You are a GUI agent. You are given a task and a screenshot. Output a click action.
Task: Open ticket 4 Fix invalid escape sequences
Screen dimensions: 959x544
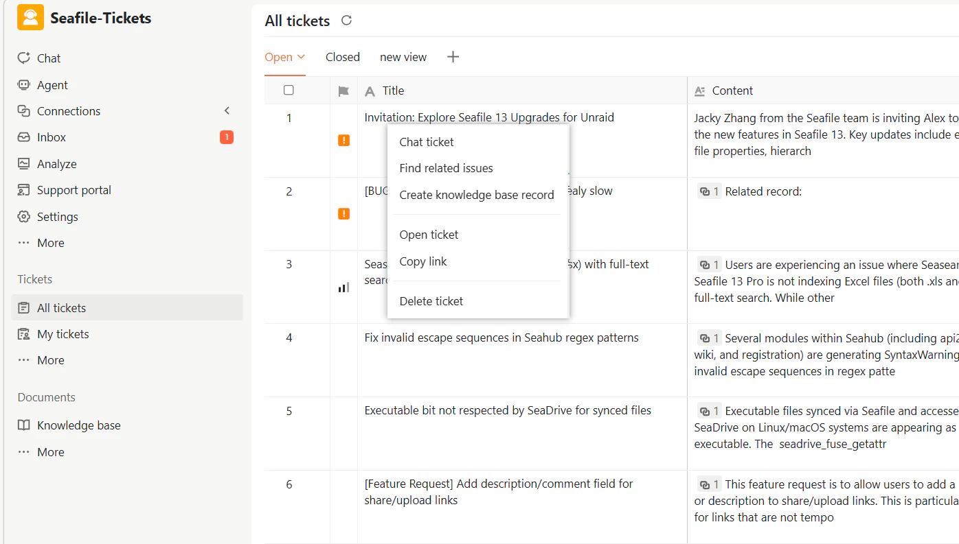click(x=501, y=338)
